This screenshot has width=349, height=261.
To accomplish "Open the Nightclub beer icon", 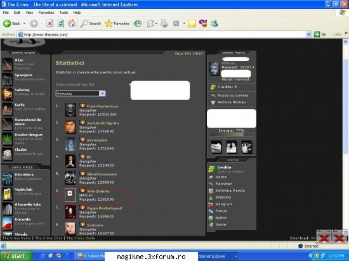I will pos(8,194).
